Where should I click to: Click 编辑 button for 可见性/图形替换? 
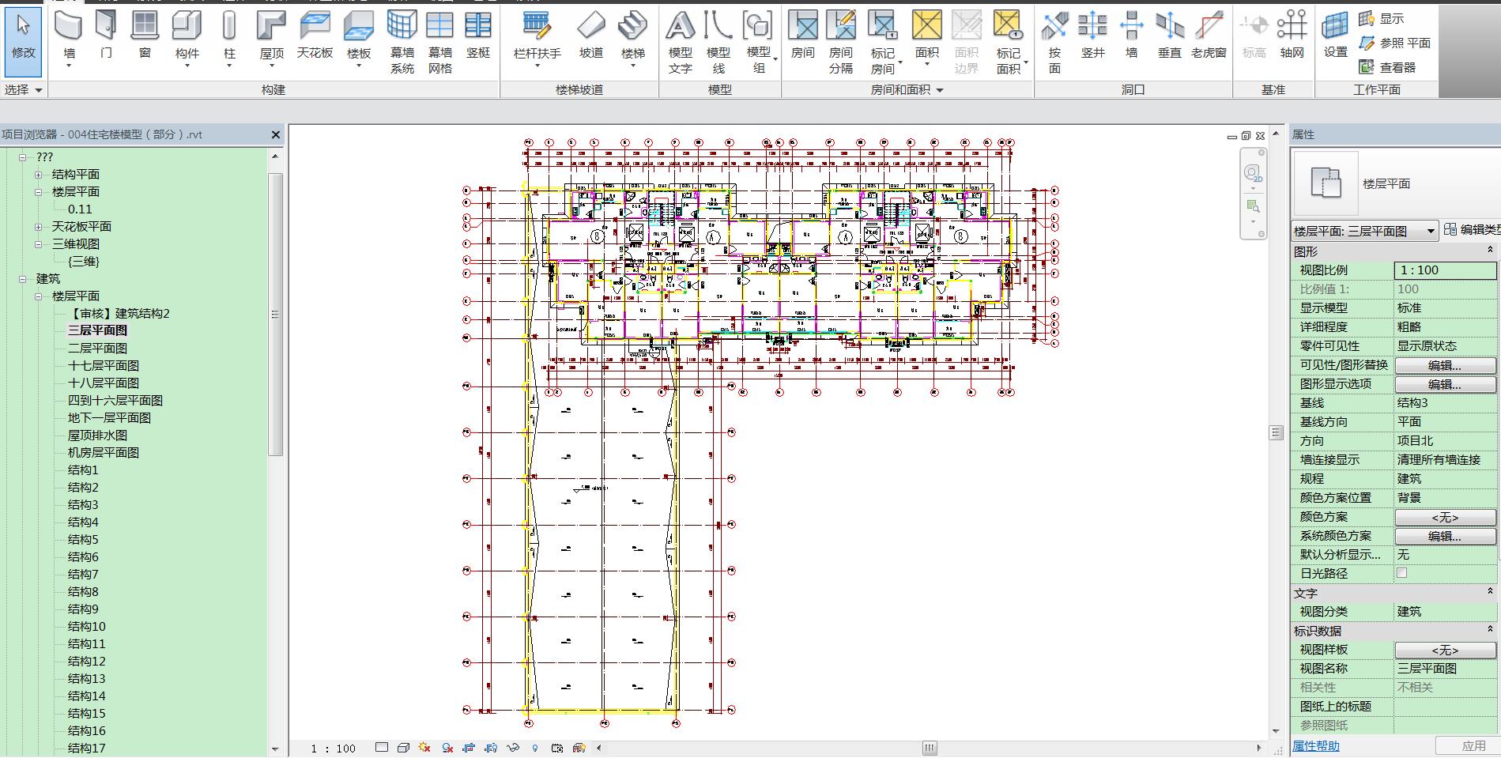point(1444,365)
